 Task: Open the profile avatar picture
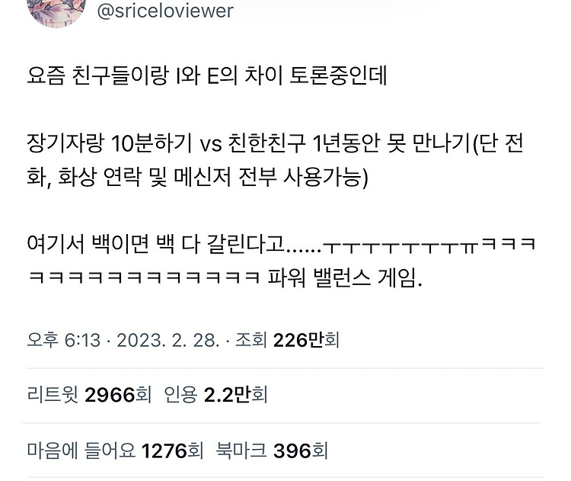(56, 13)
